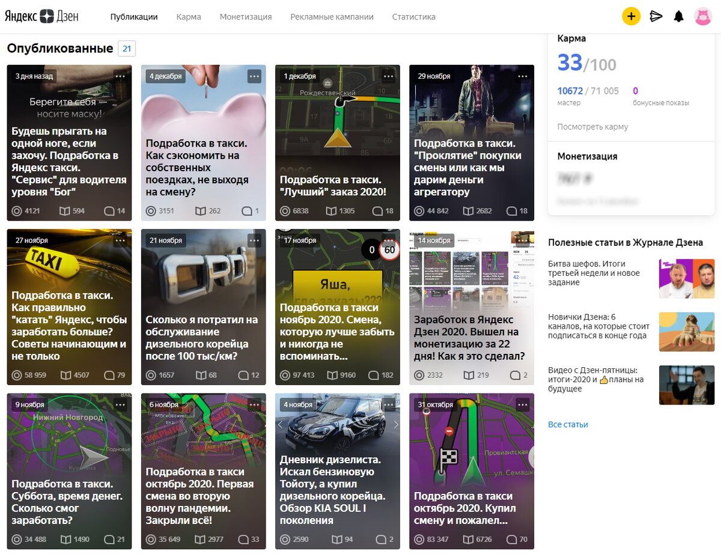Click Дзен-пятницы video thumbnail image
This screenshot has height=554, width=721.
pos(687,385)
